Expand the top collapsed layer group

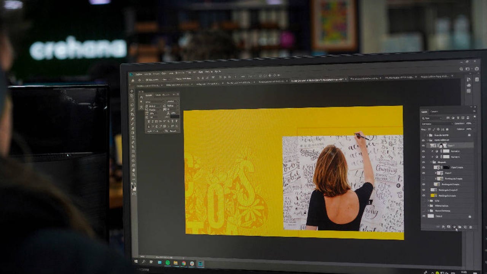427,135
